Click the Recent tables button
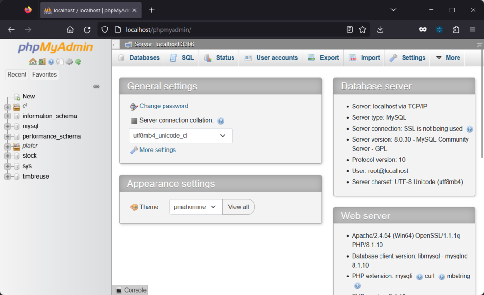Image resolution: width=484 pixels, height=295 pixels. (17, 74)
